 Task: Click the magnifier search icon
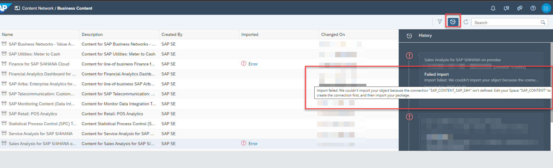pos(543,22)
